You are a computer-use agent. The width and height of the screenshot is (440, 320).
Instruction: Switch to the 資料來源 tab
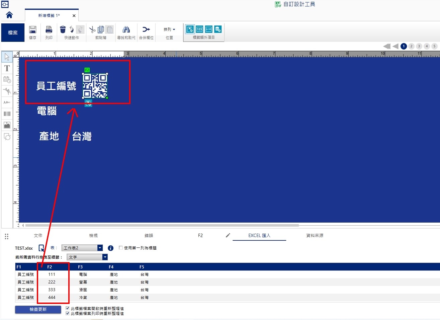click(x=315, y=235)
